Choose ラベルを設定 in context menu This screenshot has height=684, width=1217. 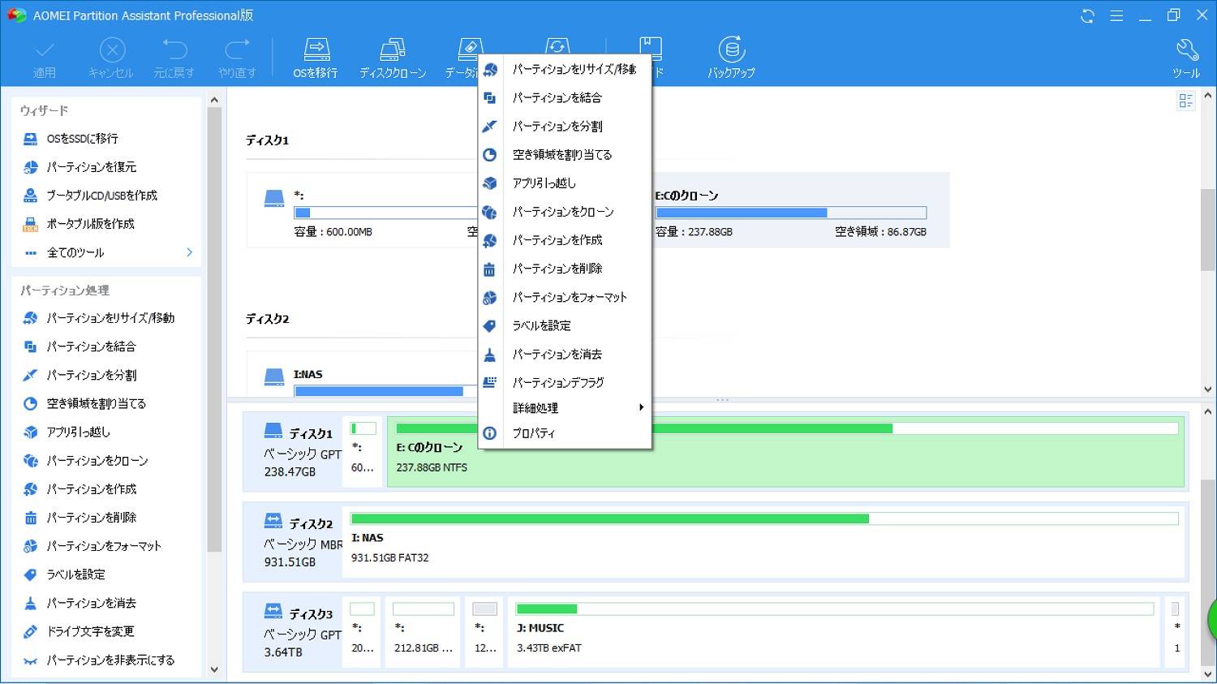(x=565, y=326)
